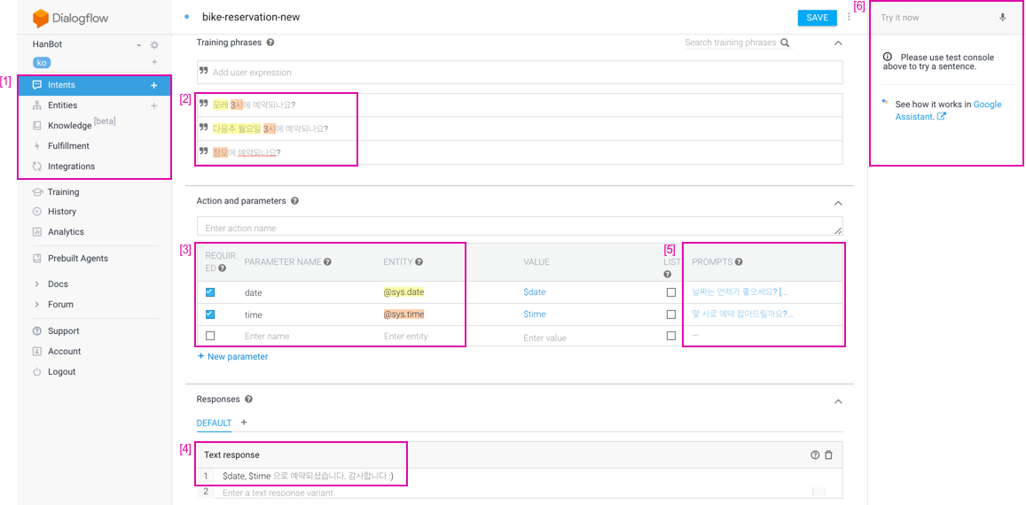Viewport: 1026px width, 505px height.
Task: Delete the Text response with trash icon
Action: click(x=828, y=454)
